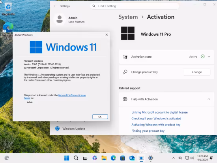Open Outlook from taskbar
217x163 pixels.
132,158
